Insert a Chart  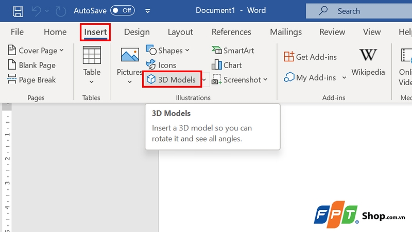tap(227, 65)
